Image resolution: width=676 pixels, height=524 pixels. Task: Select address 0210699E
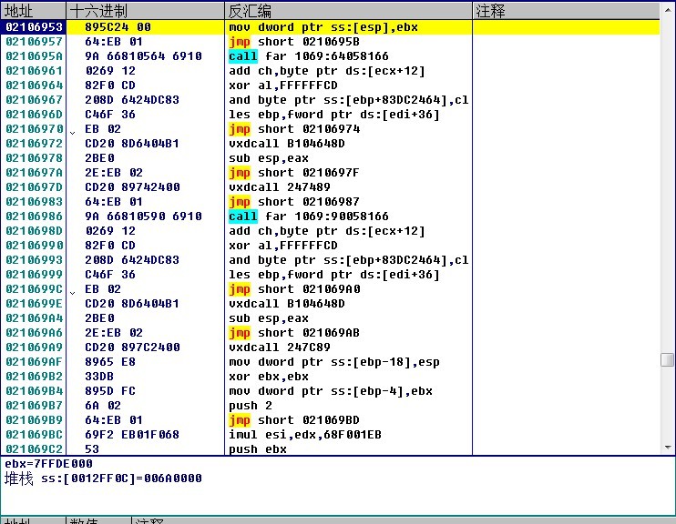[34, 304]
